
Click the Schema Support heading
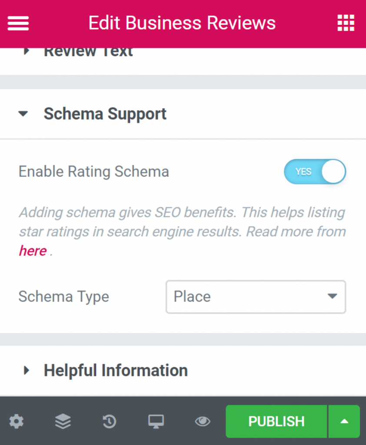105,114
